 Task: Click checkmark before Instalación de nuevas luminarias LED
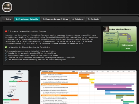[6, 53]
